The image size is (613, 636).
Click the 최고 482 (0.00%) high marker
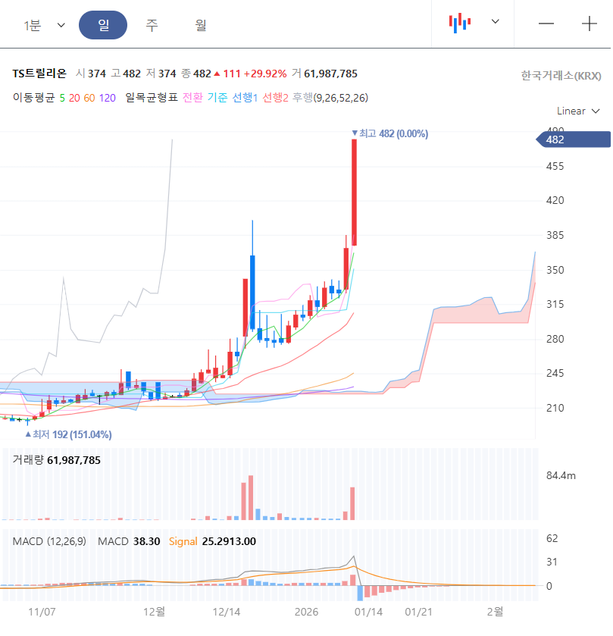389,133
